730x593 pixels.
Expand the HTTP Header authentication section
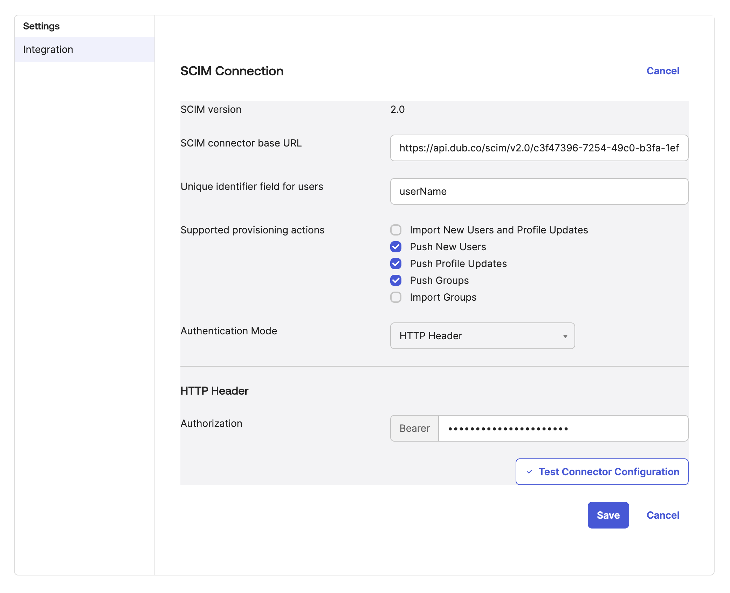[x=481, y=336]
